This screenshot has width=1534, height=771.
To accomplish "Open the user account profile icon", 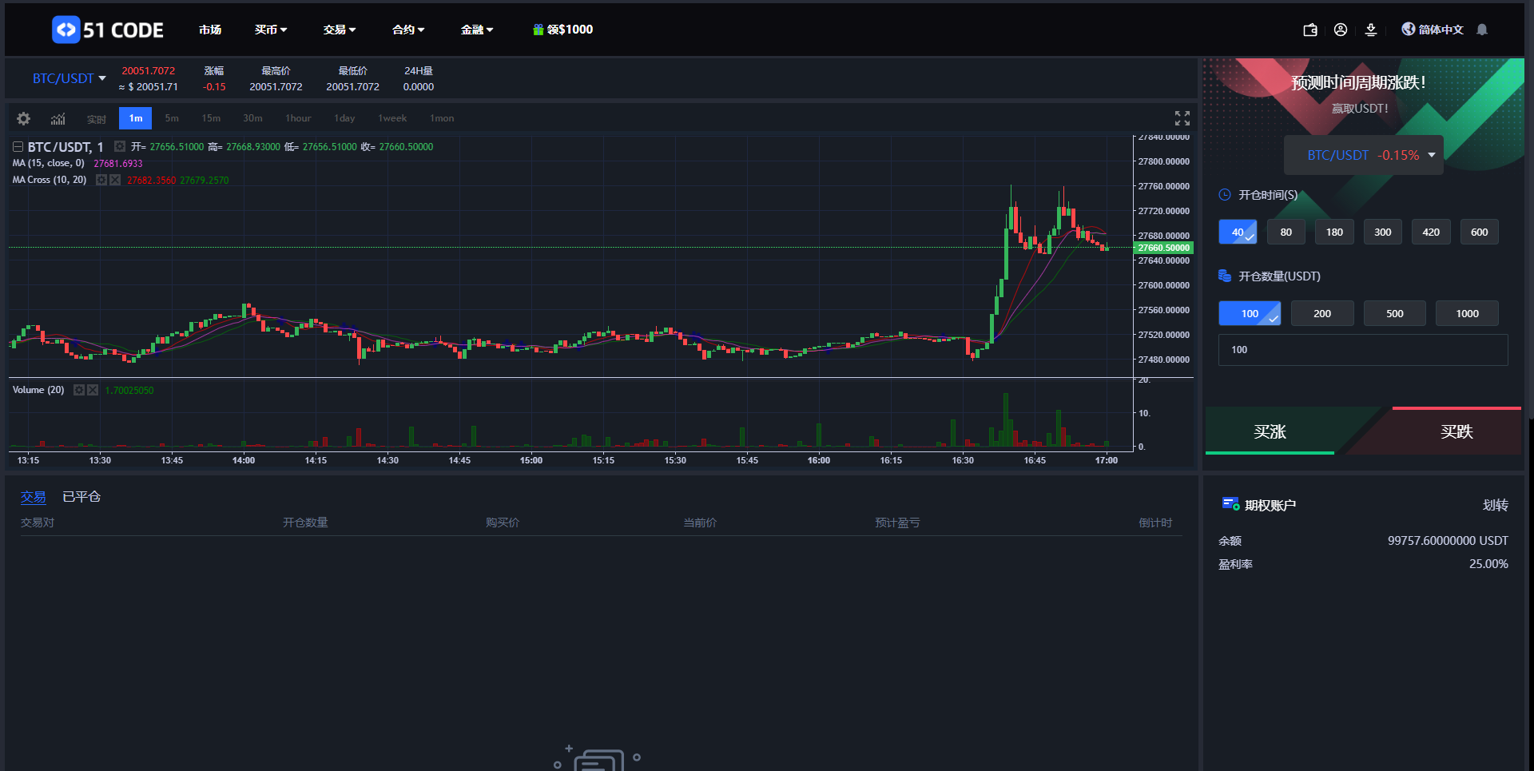I will pos(1341,30).
